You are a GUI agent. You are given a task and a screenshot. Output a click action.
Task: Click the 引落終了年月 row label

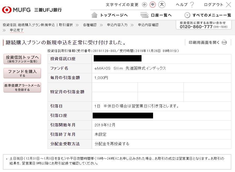coord(63,134)
